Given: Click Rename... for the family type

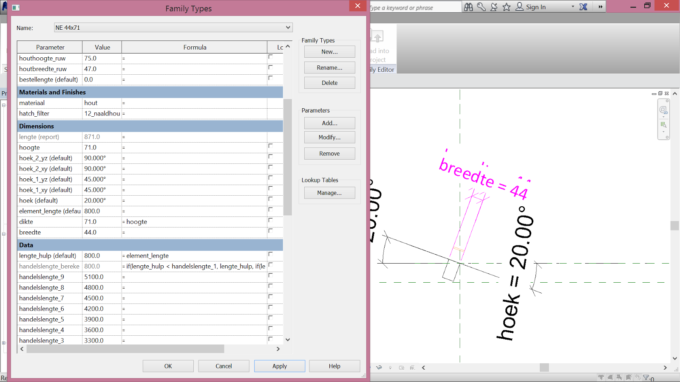Looking at the screenshot, I should pyautogui.click(x=330, y=67).
